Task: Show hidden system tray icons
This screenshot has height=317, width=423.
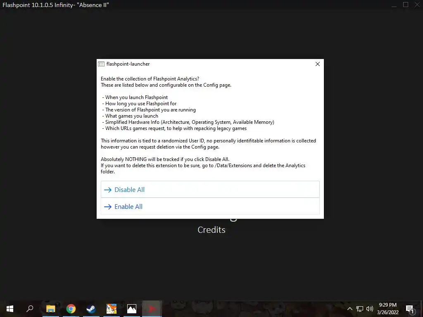Action: click(x=349, y=309)
